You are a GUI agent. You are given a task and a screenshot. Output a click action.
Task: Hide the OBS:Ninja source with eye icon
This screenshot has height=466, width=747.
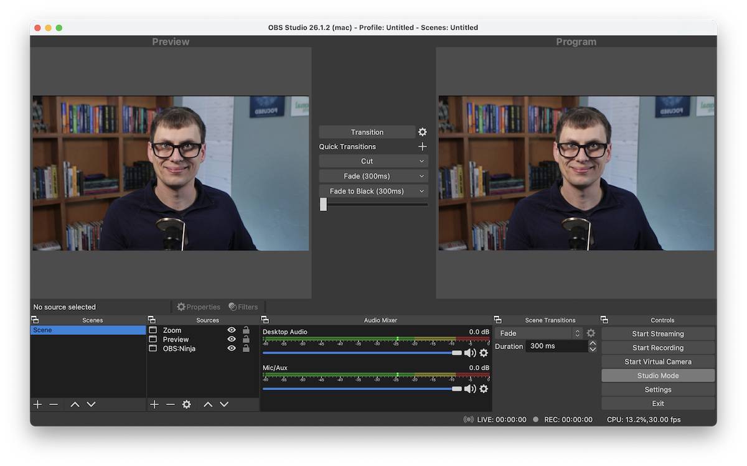tap(232, 348)
